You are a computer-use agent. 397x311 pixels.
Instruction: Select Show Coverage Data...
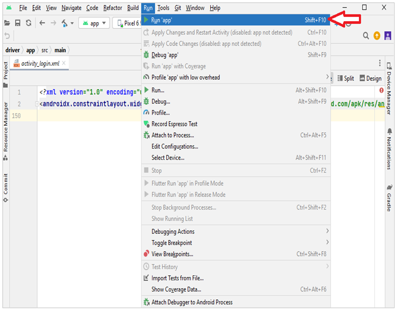236,289
